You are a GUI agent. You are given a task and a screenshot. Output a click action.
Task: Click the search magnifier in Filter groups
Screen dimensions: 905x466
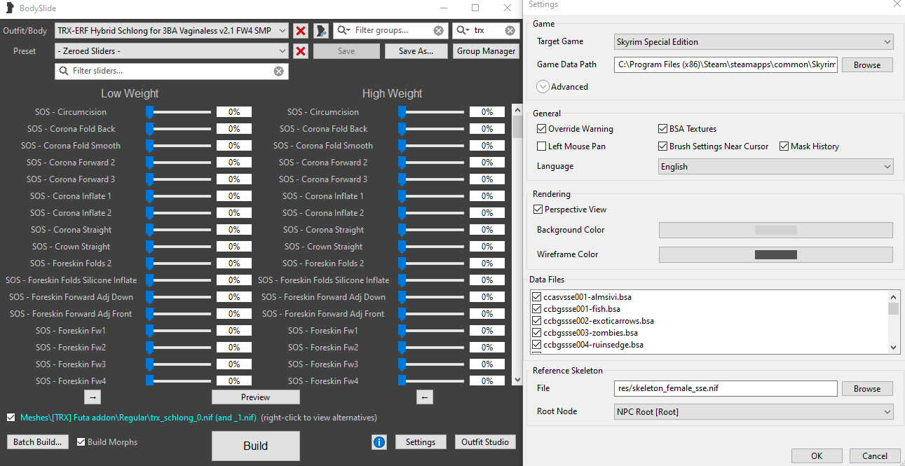click(x=343, y=31)
